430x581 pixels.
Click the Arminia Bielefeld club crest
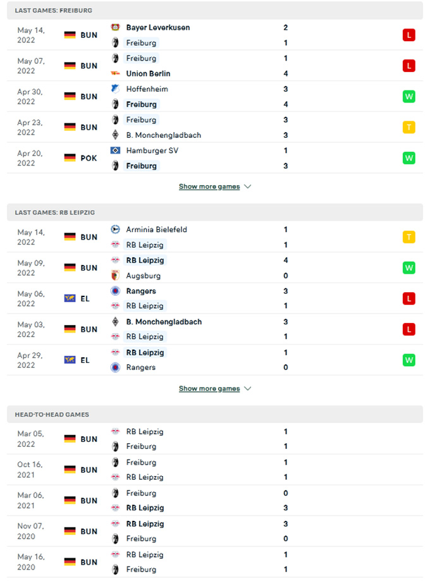click(115, 229)
